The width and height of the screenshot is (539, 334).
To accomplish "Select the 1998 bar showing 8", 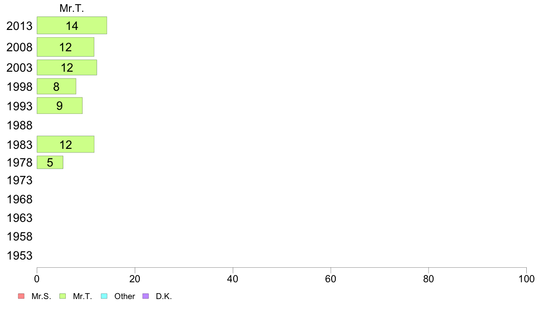I will [56, 86].
